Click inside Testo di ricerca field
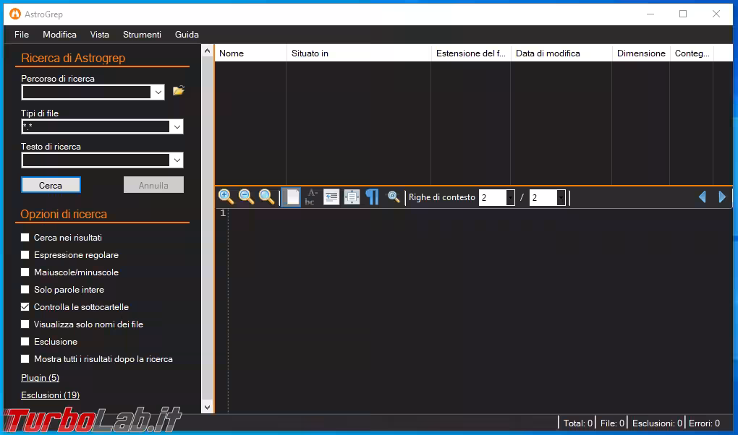Image resolution: width=738 pixels, height=435 pixels. click(96, 160)
